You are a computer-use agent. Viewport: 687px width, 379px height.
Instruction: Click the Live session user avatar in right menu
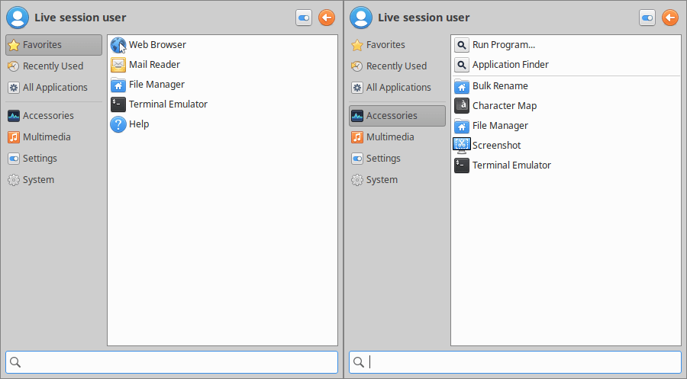[361, 18]
